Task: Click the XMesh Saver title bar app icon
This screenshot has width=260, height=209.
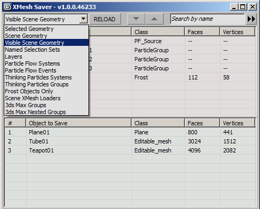Action: point(7,7)
